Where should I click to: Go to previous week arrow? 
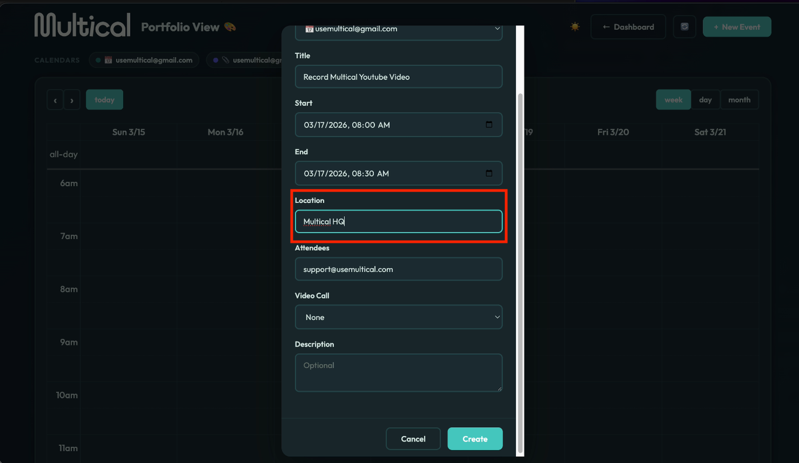point(55,100)
